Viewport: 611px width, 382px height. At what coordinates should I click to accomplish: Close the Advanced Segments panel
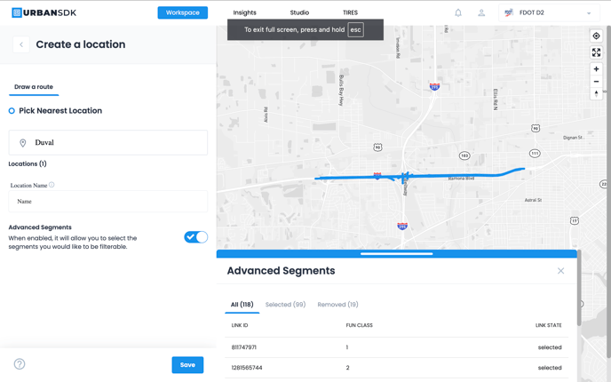click(560, 271)
